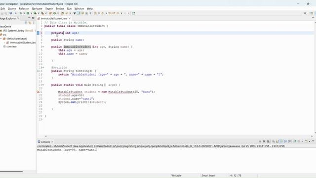The width and height of the screenshot is (316, 178).
Task: Create a new Java package via toolbar icon
Action: [x=50, y=13]
